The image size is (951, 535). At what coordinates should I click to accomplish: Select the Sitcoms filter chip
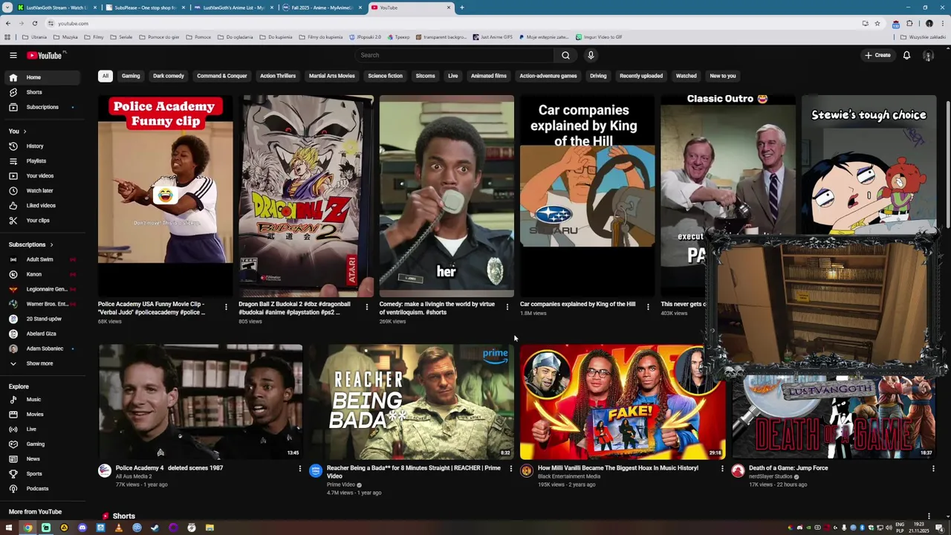(x=425, y=76)
